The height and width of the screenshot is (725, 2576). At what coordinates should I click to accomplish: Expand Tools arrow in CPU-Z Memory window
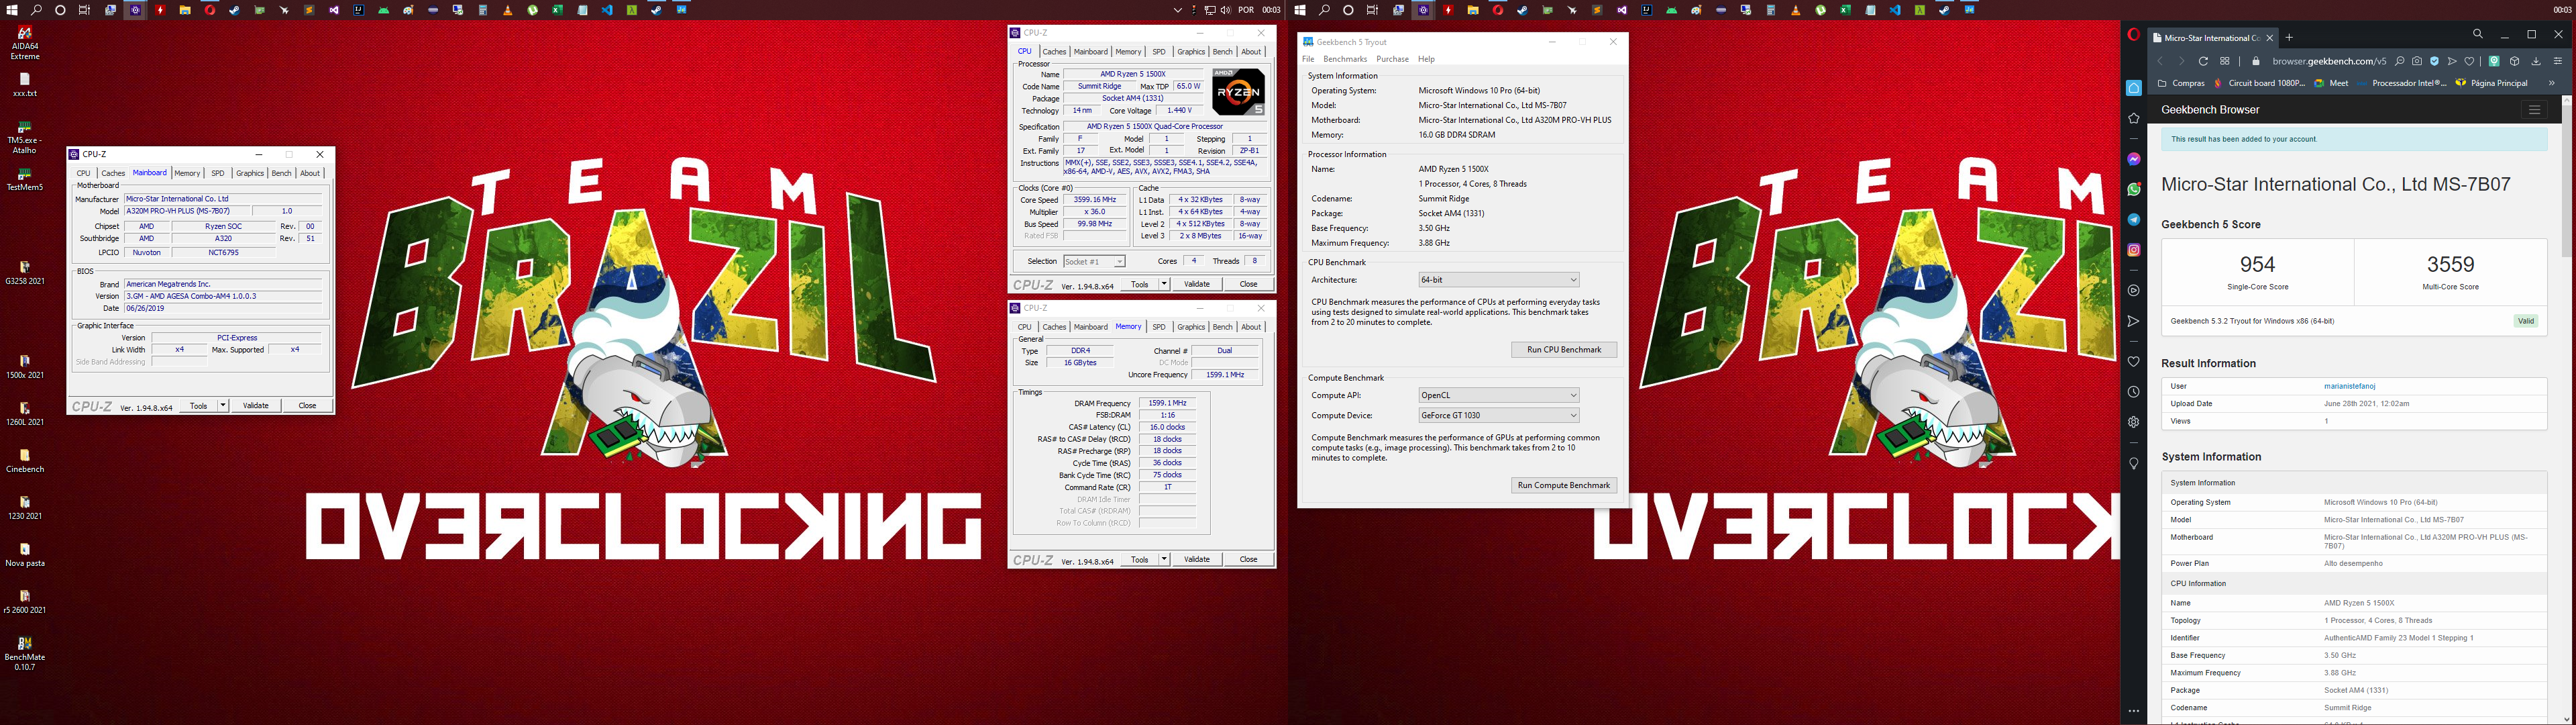point(1164,559)
